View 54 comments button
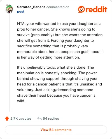The height and width of the screenshot is (139, 112). 56,130
